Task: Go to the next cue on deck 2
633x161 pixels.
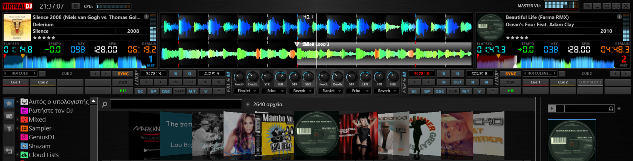Action: click(x=625, y=74)
